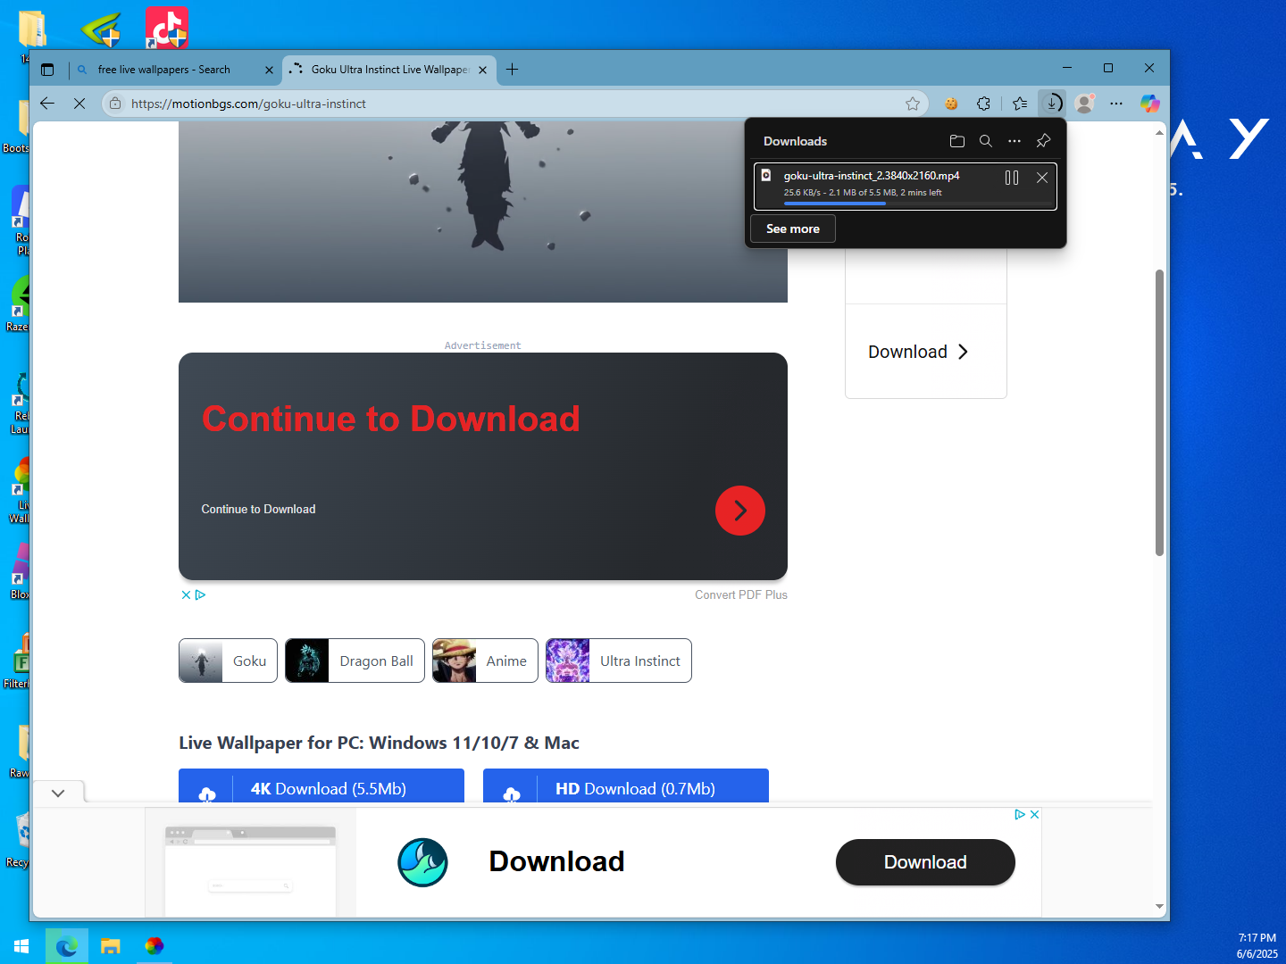
Task: Click the page vertical scrollbar thumb
Action: click(1159, 412)
